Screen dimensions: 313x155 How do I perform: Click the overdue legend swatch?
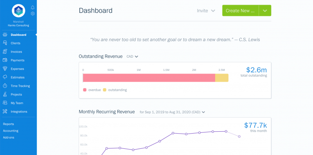click(85, 90)
